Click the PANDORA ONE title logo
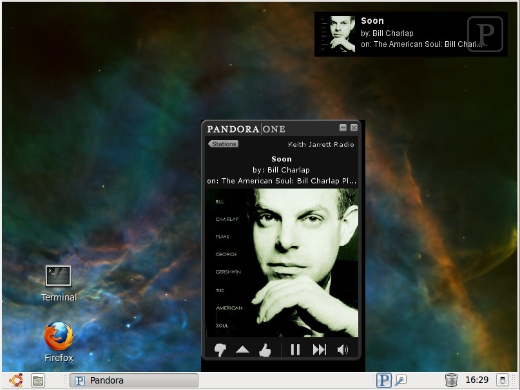520x390 pixels. [x=246, y=129]
